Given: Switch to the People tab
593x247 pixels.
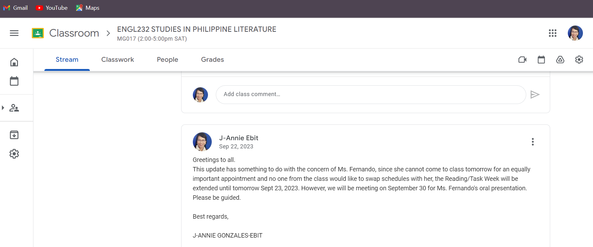Looking at the screenshot, I should click(x=167, y=60).
